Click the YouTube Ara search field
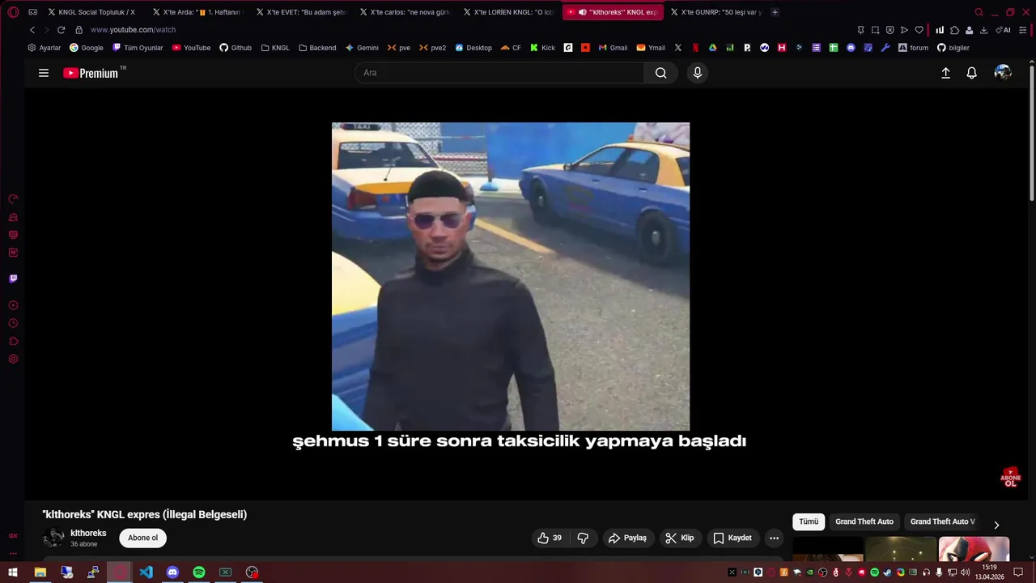This screenshot has width=1036, height=583. [499, 73]
